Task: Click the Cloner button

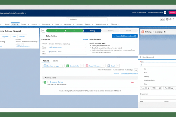Action: [x=14, y=37]
